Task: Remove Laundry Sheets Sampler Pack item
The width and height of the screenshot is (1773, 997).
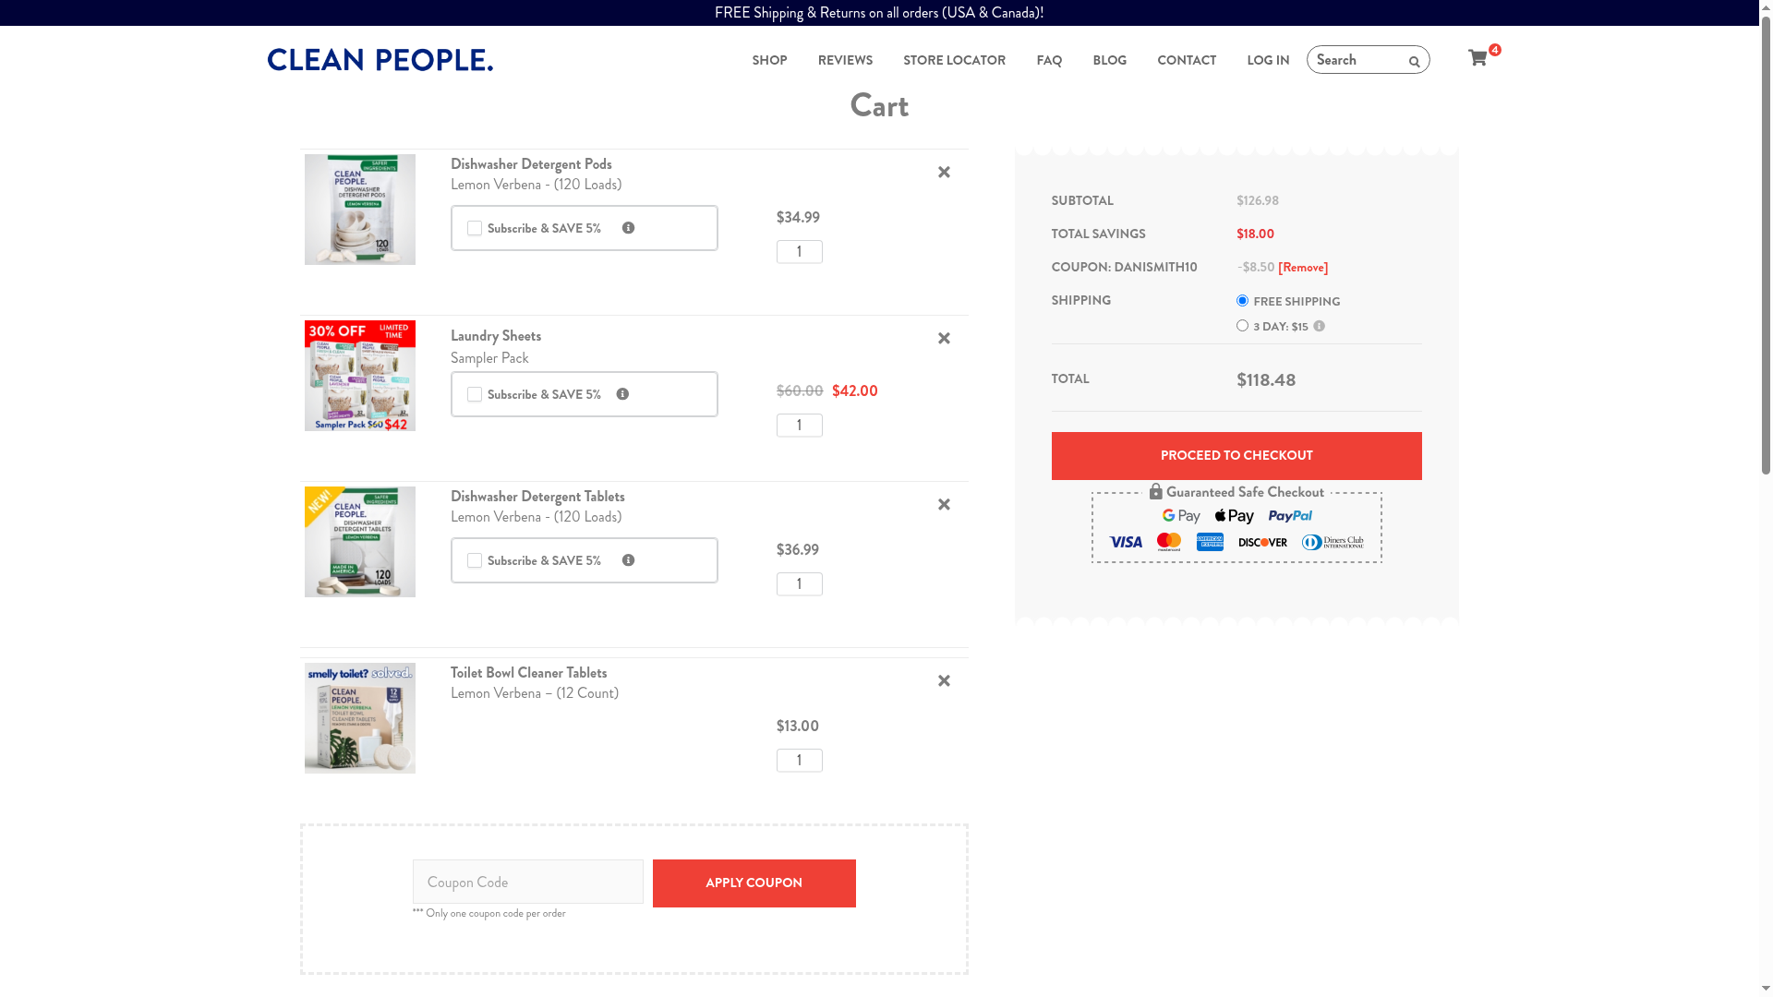Action: tap(944, 339)
